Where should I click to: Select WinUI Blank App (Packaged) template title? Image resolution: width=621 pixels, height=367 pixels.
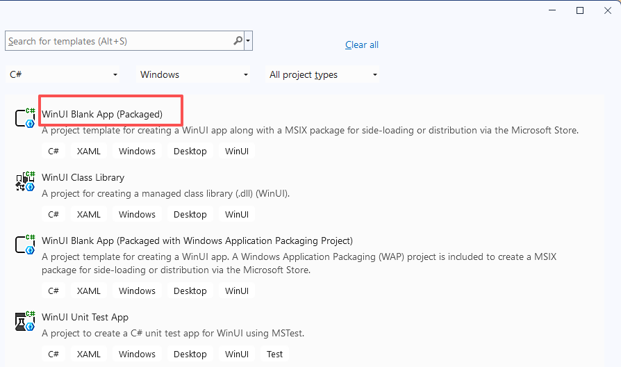click(102, 114)
